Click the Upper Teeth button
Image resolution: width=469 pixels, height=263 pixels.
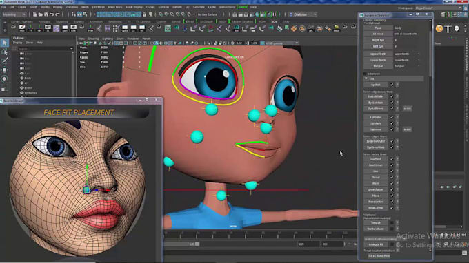coord(378,54)
